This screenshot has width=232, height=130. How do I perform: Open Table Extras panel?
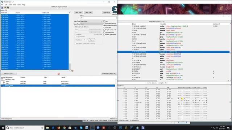click(x=113, y=119)
